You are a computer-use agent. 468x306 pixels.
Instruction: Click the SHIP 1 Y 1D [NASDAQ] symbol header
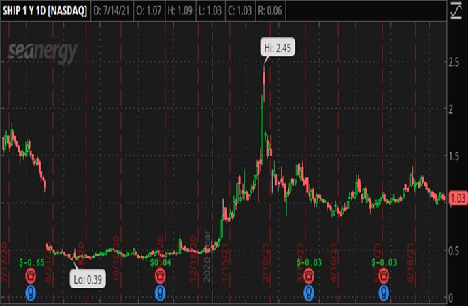click(x=45, y=11)
